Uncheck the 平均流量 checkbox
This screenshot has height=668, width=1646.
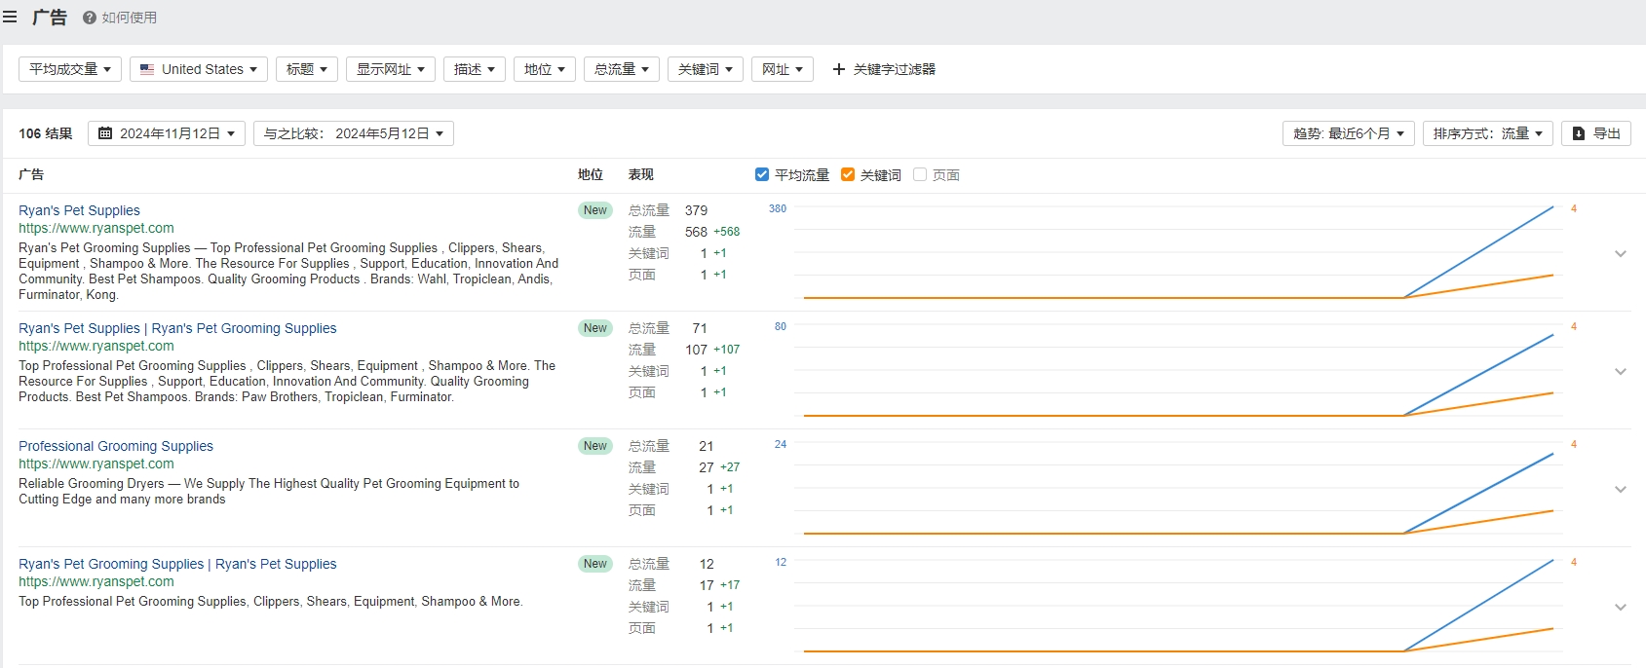pos(762,174)
